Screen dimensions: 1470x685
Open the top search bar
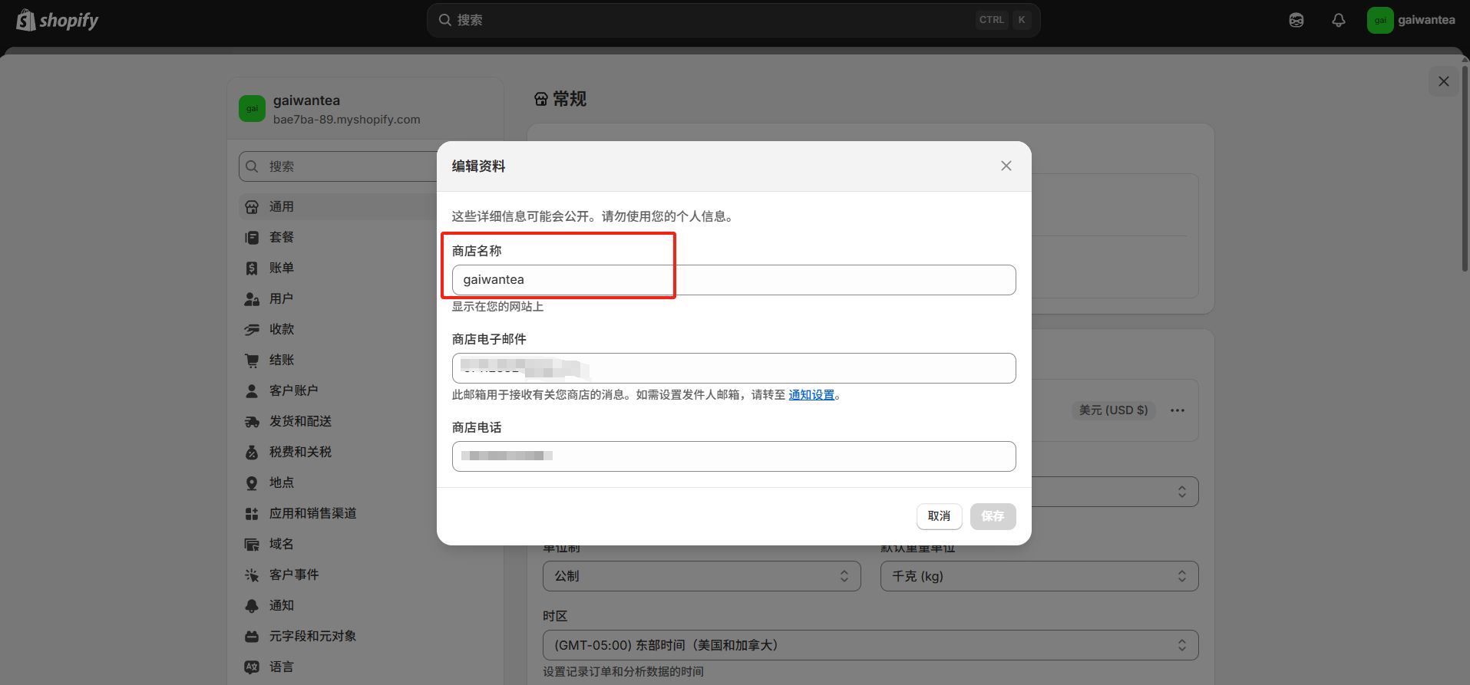733,20
